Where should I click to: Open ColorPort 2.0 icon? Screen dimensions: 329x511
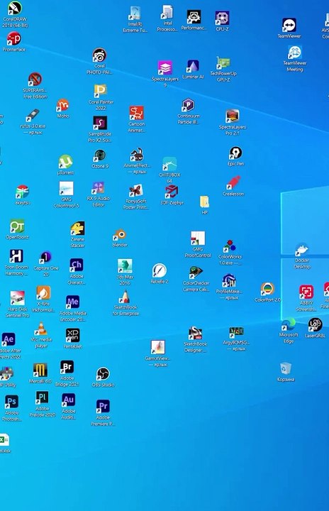(267, 290)
